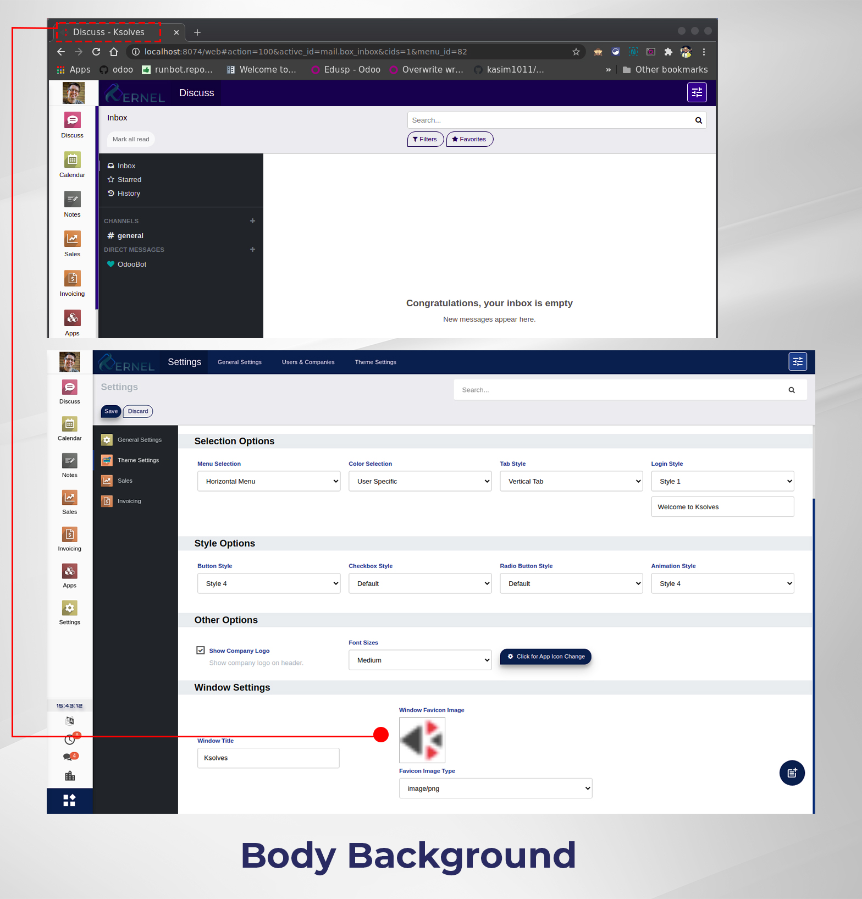The image size is (862, 899).
Task: Toggle the Show Company Logo checkbox
Action: pos(201,650)
